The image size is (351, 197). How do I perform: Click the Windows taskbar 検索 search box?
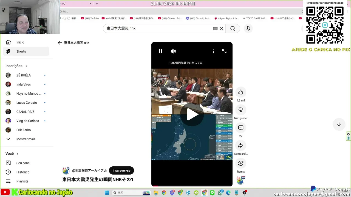(131, 193)
